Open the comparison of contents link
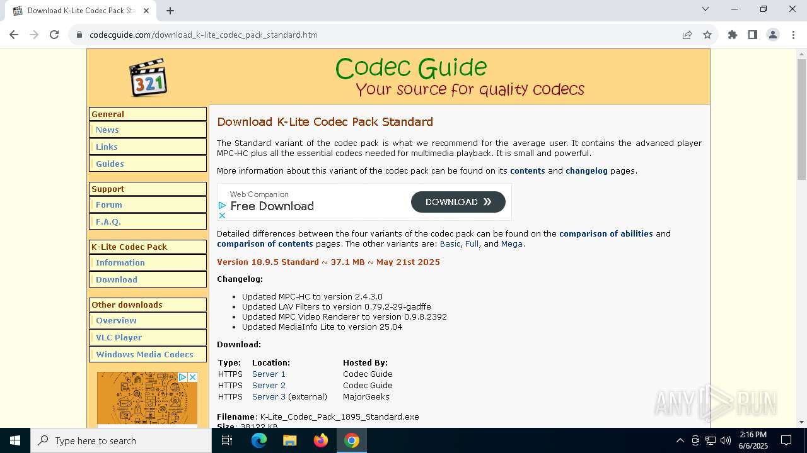 tap(265, 244)
